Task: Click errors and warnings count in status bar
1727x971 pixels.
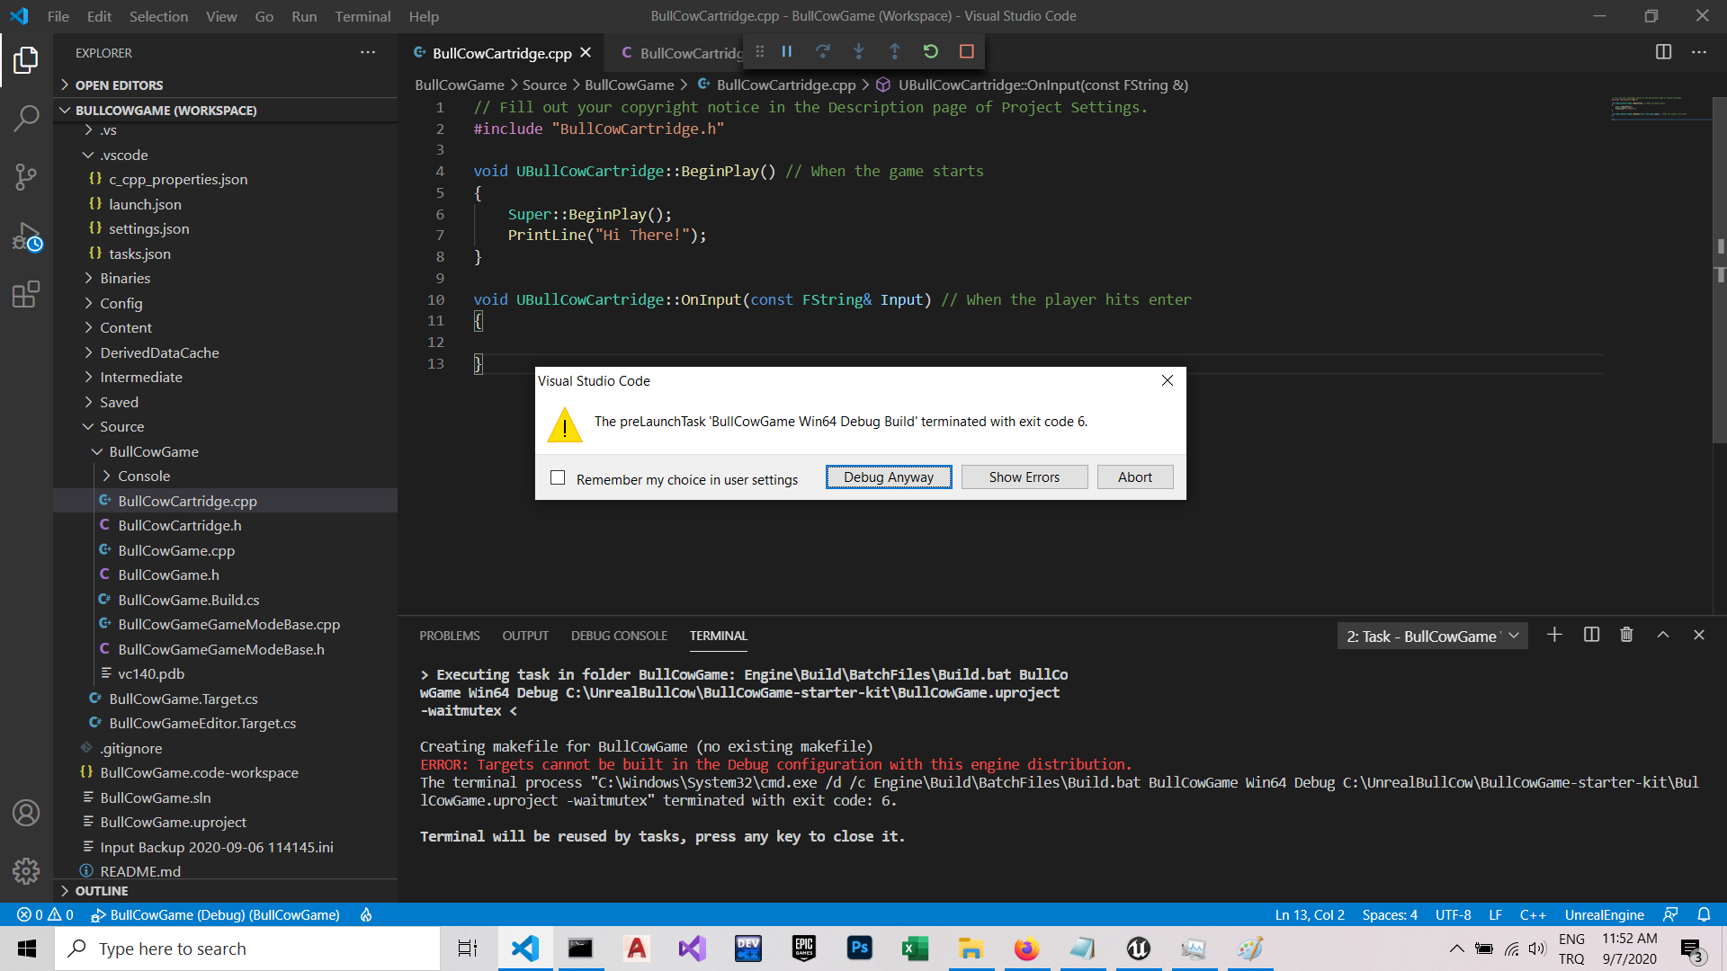Action: click(x=45, y=914)
